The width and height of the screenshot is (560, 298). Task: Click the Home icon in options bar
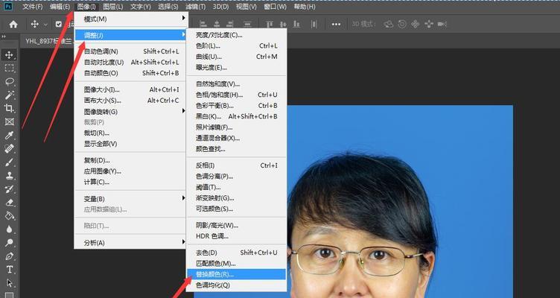point(13,24)
